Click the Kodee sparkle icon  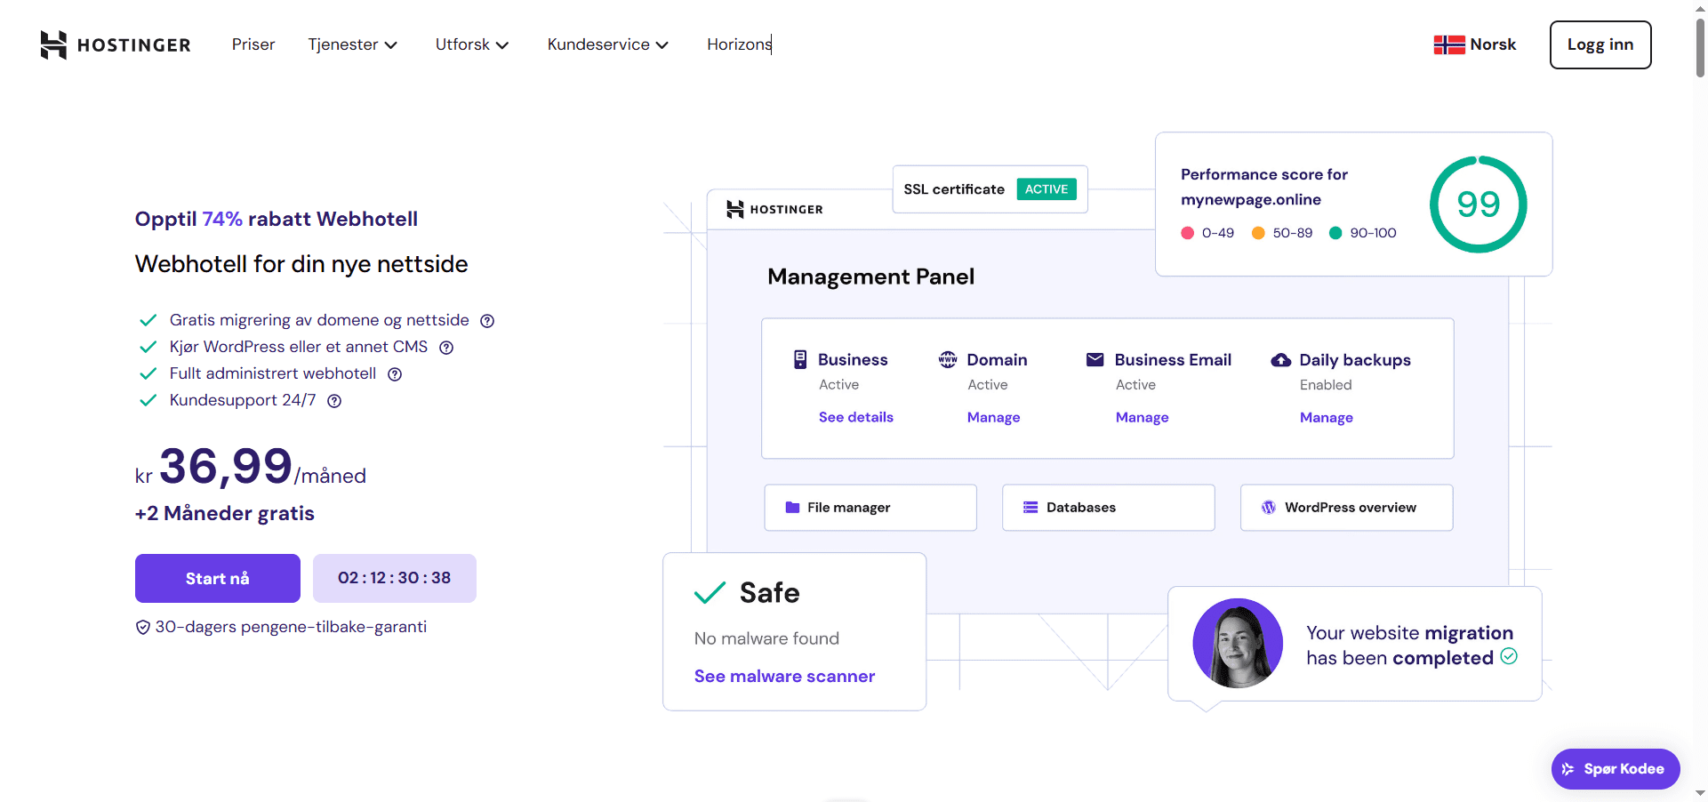point(1568,769)
